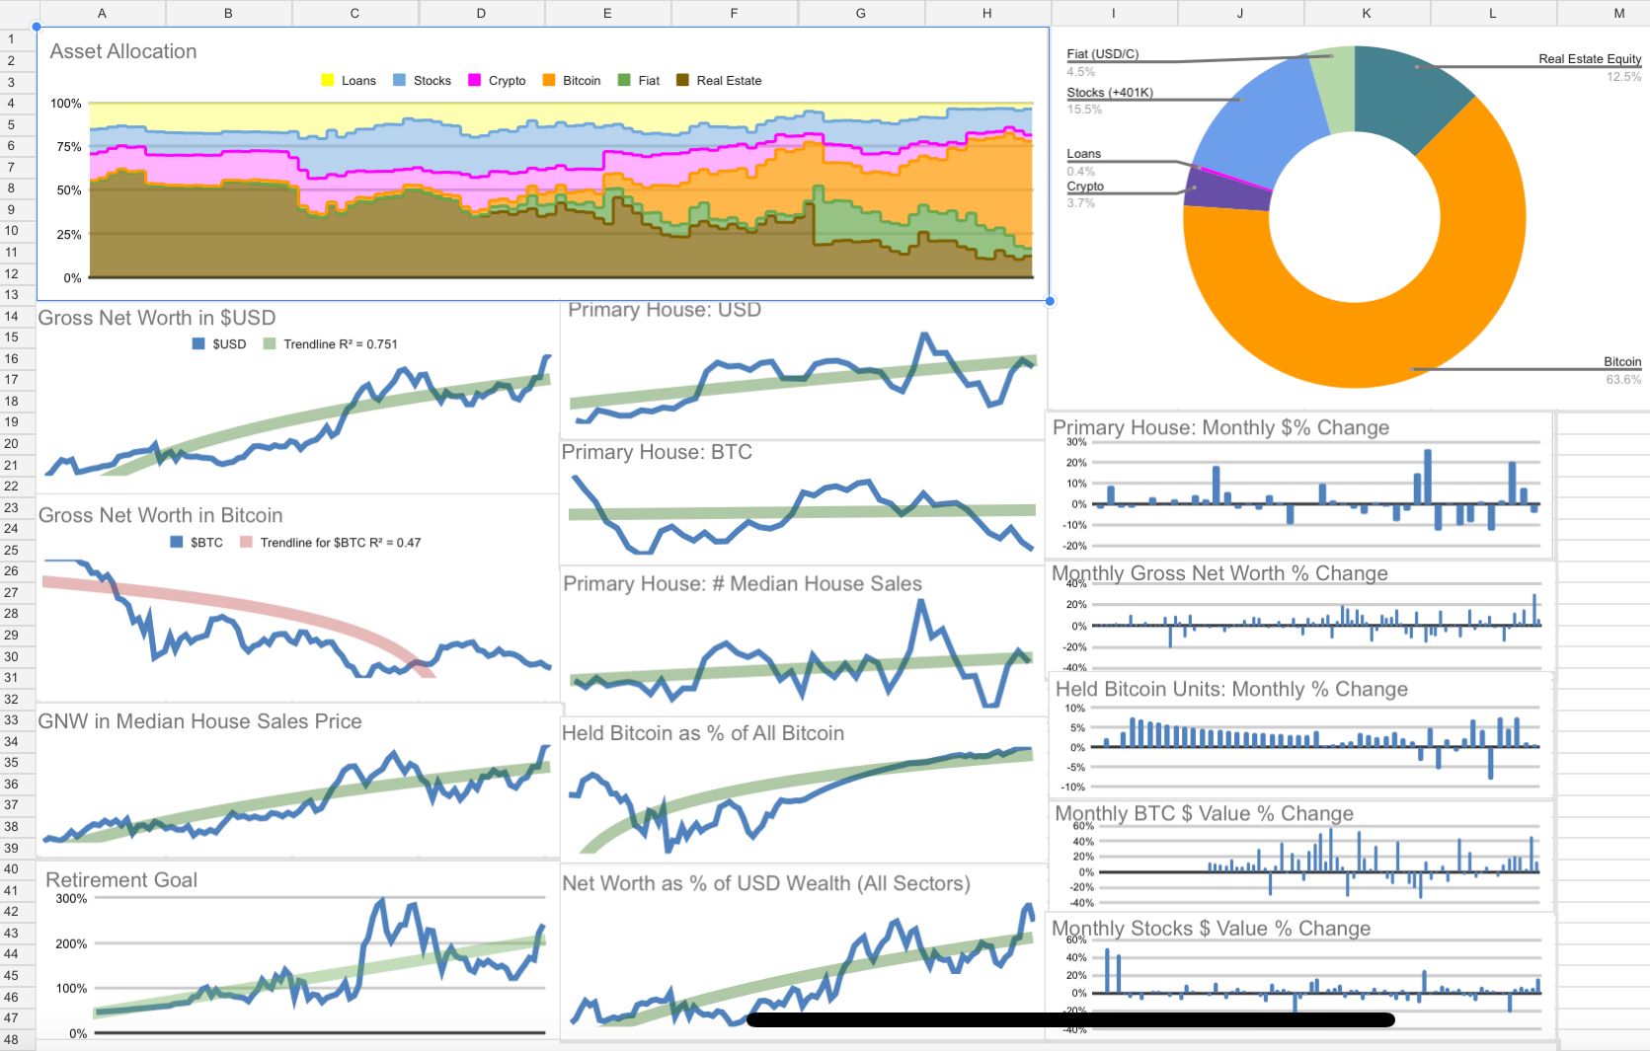Image resolution: width=1650 pixels, height=1051 pixels.
Task: Select the Primary House: BTC chart title
Action: (657, 452)
